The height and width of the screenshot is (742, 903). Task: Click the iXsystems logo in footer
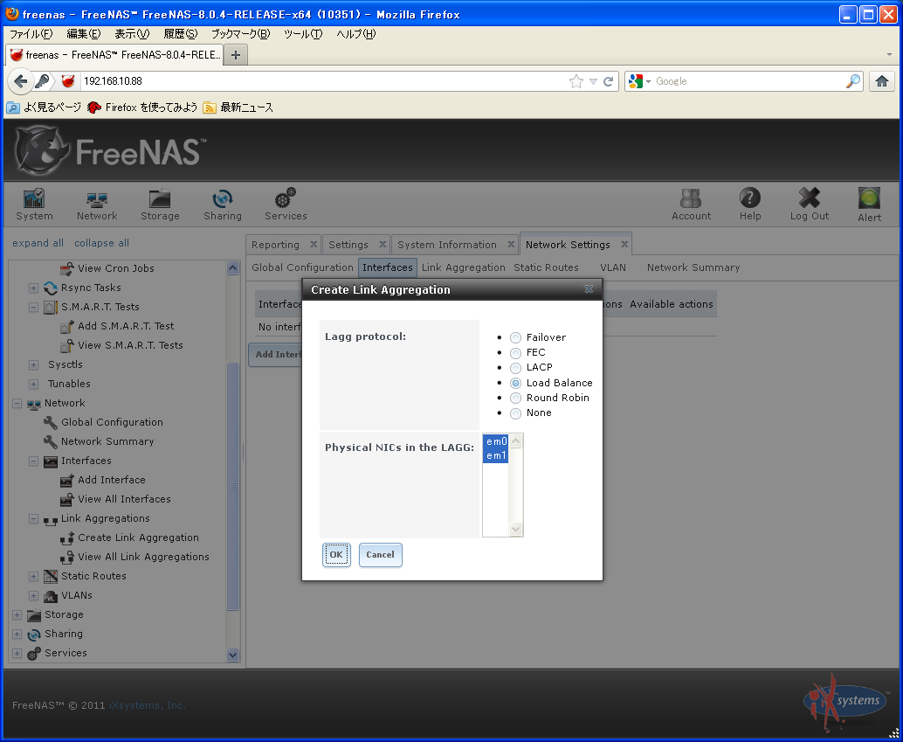[844, 702]
